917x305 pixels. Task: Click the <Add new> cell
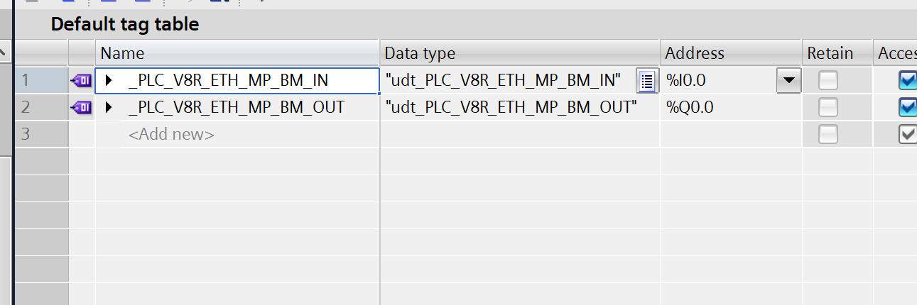[x=171, y=134]
